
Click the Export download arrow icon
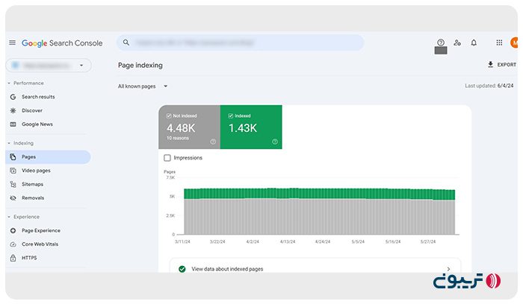click(x=490, y=65)
